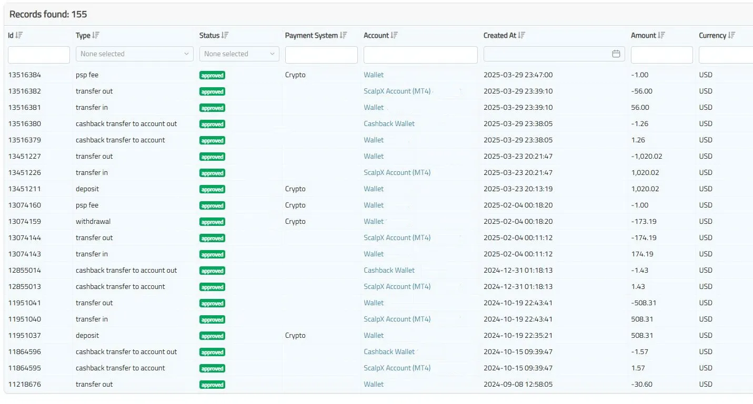Click date 2024-09-08 12:58:05
Image resolution: width=753 pixels, height=404 pixels.
518,384
